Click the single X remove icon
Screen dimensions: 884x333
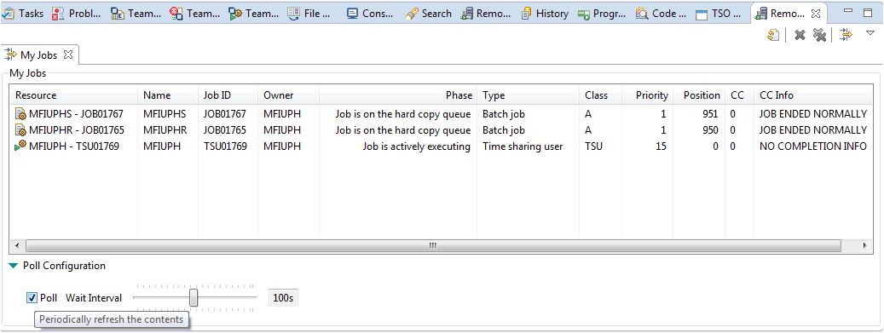(800, 35)
